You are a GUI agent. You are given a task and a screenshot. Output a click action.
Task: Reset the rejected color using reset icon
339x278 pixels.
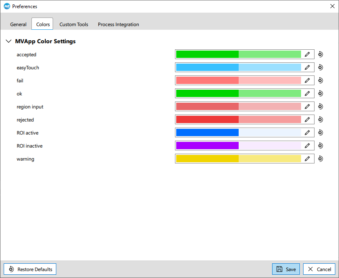tap(321, 119)
